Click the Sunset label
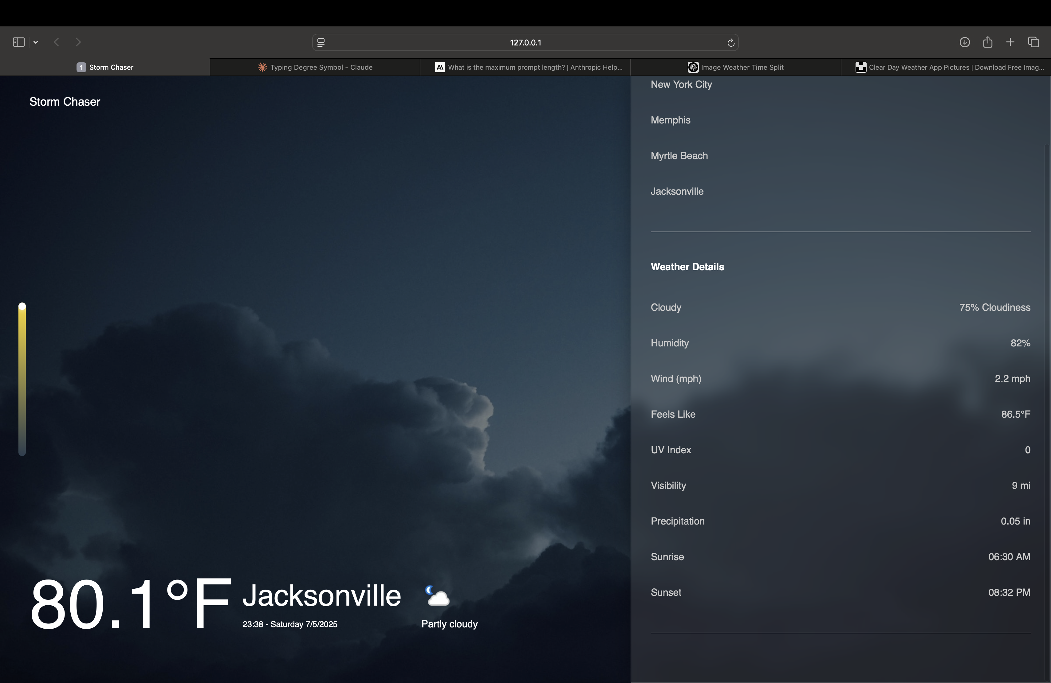The height and width of the screenshot is (683, 1051). click(x=666, y=592)
